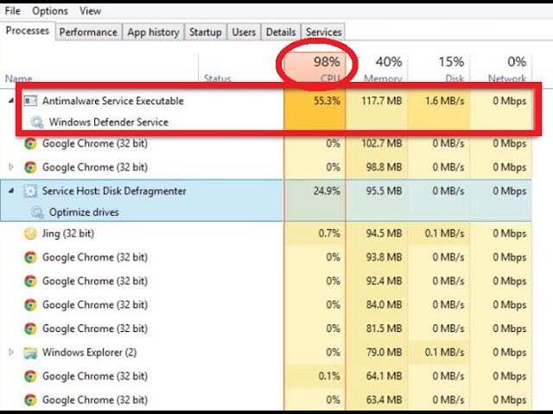This screenshot has height=414, width=553.
Task: Click the Antimalware Service Executable icon
Action: [x=30, y=101]
